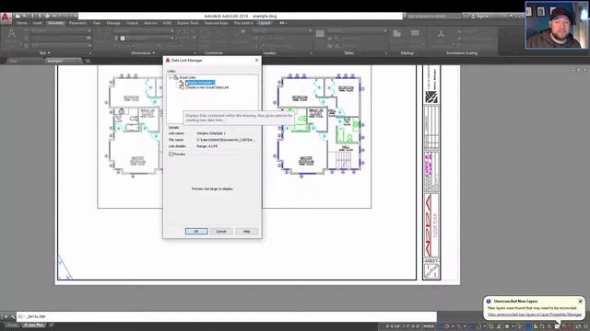Screen dimensions: 590x331
Task: Click the Dimension icon in Dimensions panel
Action: [102, 33]
